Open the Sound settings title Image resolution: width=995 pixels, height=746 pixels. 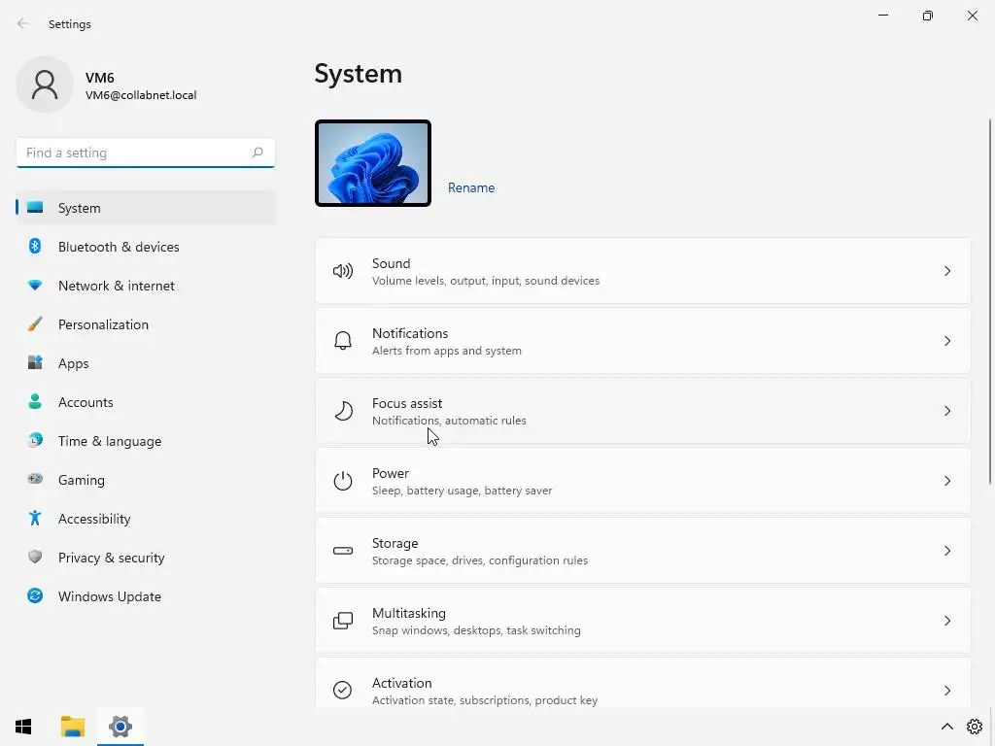pos(391,263)
